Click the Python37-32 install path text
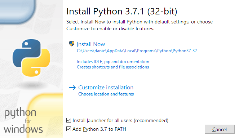The height and width of the screenshot is (138, 239). pyautogui.click(x=137, y=51)
